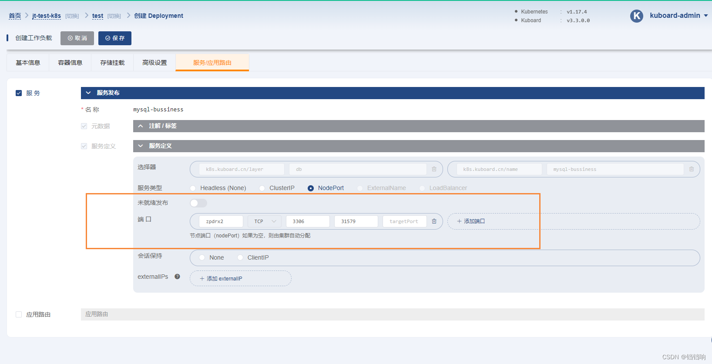Click the targetPort input field

[405, 221]
